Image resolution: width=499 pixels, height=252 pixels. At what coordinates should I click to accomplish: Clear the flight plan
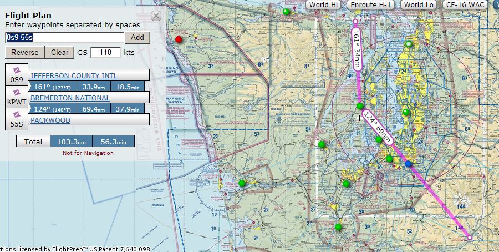tap(59, 52)
